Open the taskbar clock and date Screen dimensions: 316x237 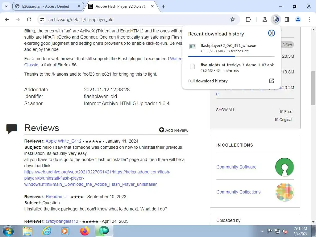[300, 231]
